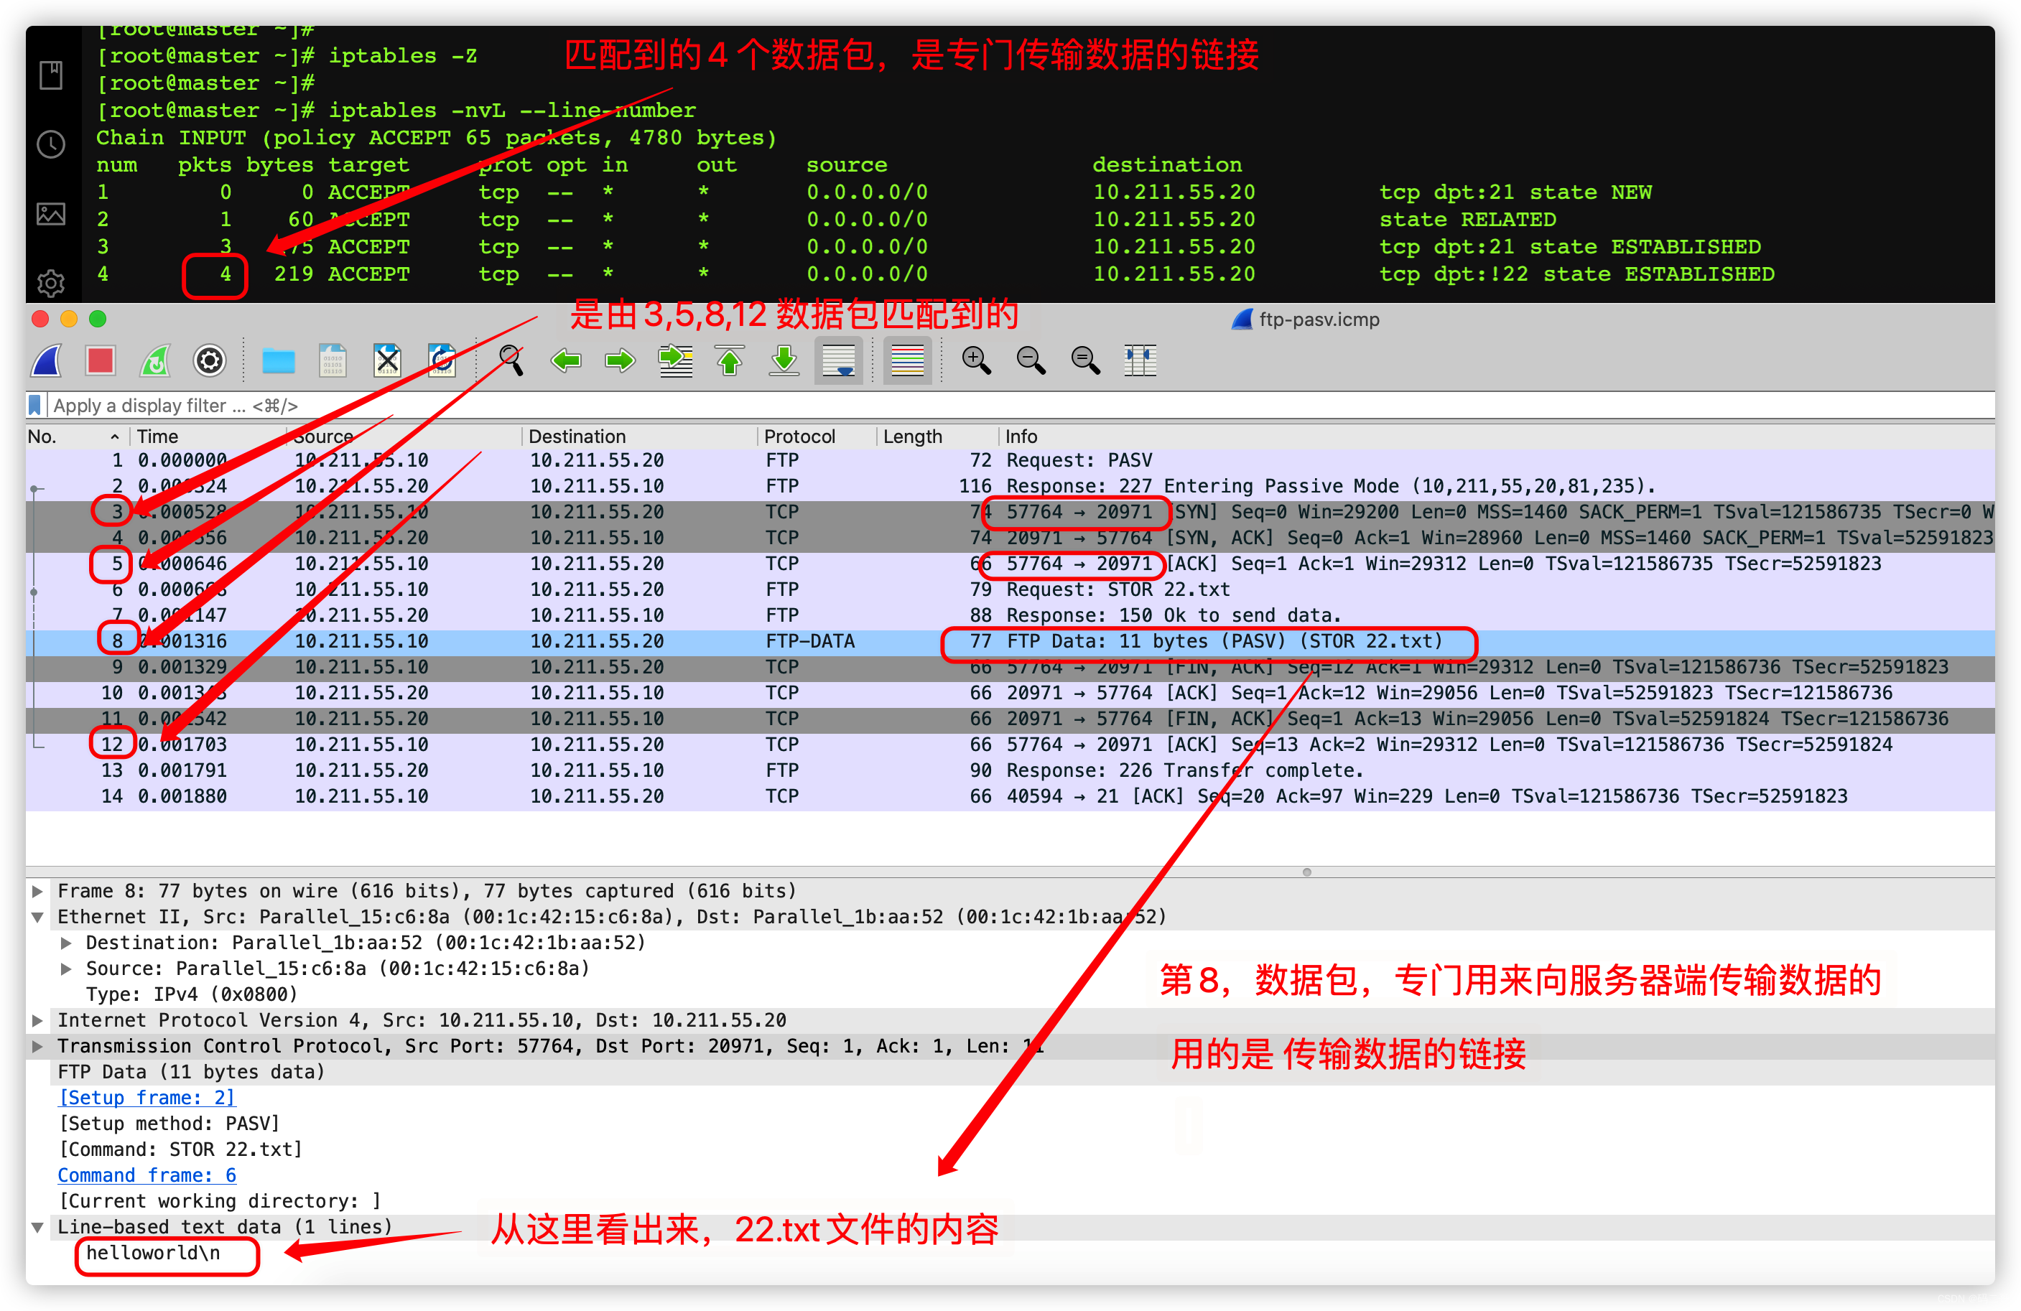Select packet 7 Response: 150 Ok to send data

1010,615
